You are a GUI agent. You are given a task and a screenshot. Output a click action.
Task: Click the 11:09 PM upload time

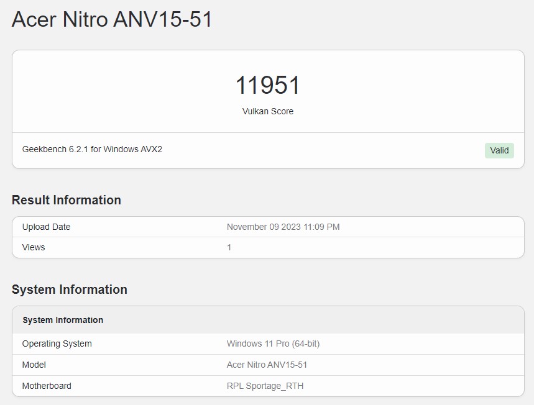(321, 227)
